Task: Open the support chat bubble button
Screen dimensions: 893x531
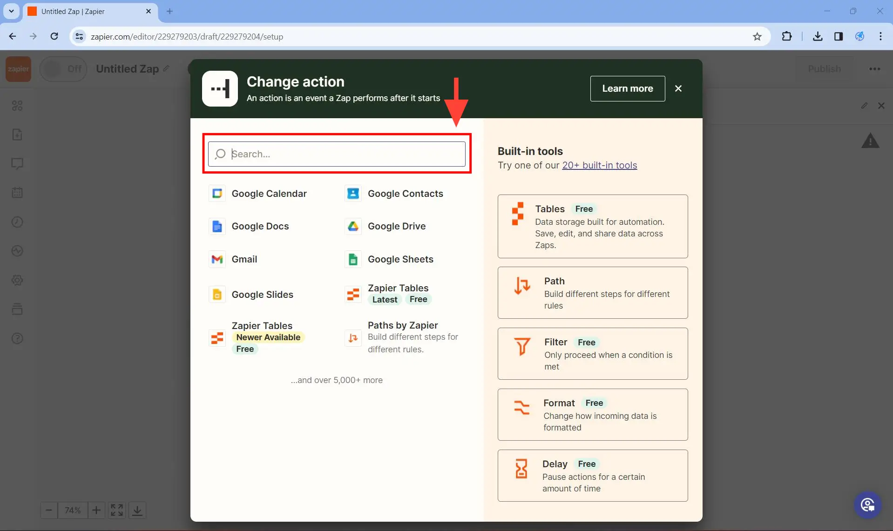Action: tap(868, 505)
